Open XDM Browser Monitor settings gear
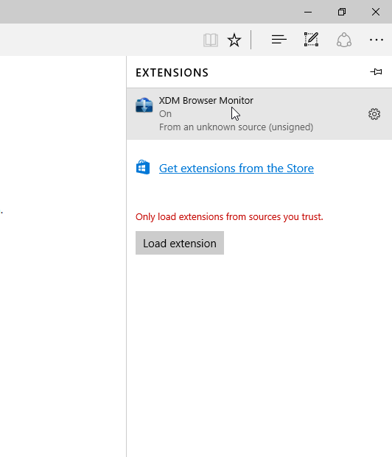This screenshot has height=457, width=392. pos(374,114)
